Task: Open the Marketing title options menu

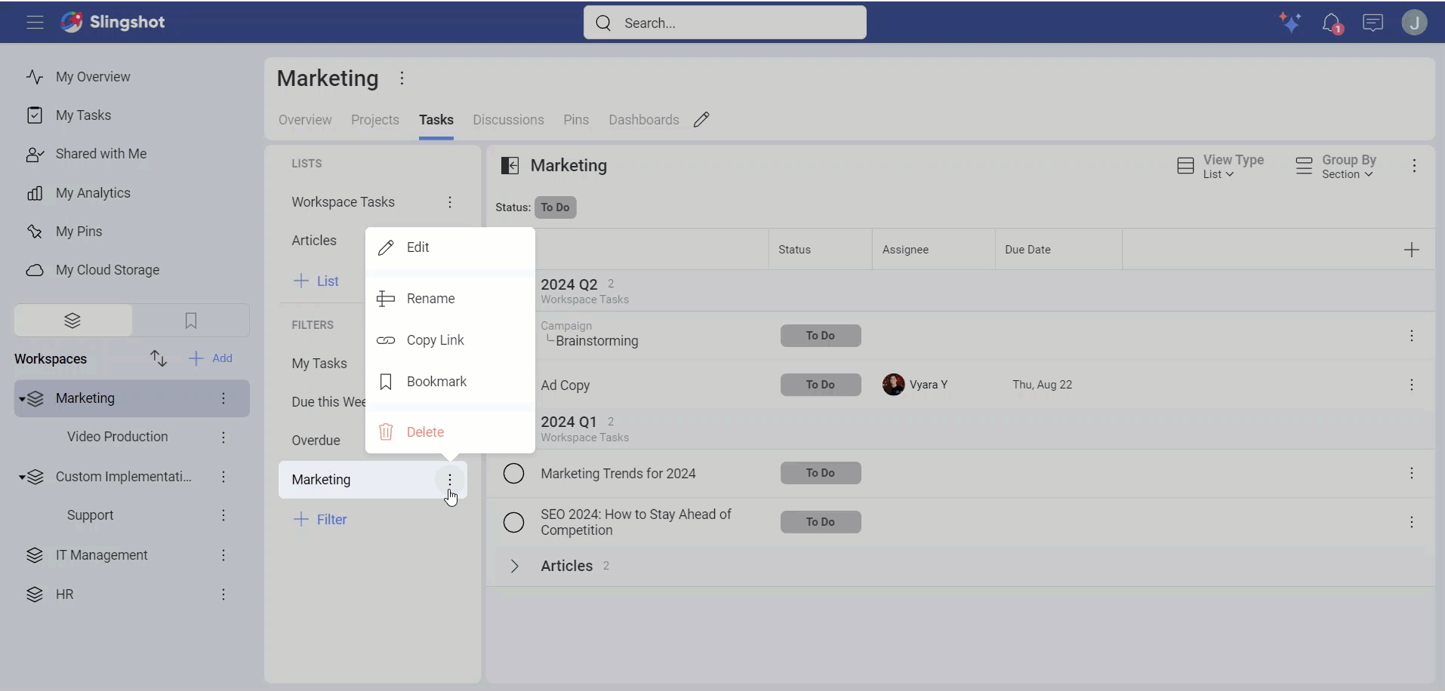Action: (x=402, y=78)
